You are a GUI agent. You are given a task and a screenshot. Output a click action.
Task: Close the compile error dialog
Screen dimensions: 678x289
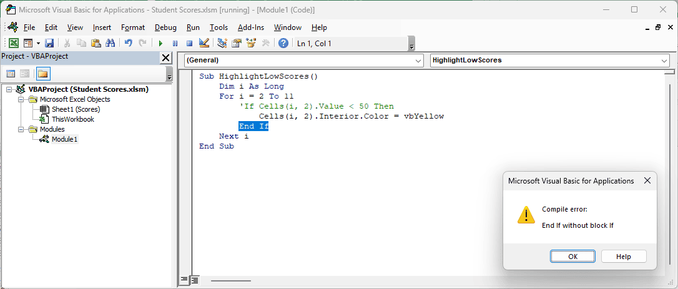647,181
